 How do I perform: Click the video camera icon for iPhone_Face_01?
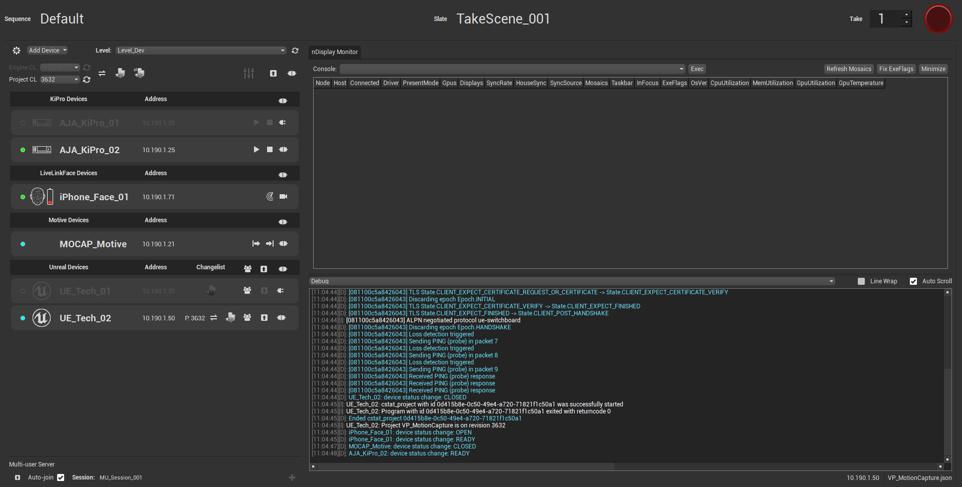click(284, 197)
